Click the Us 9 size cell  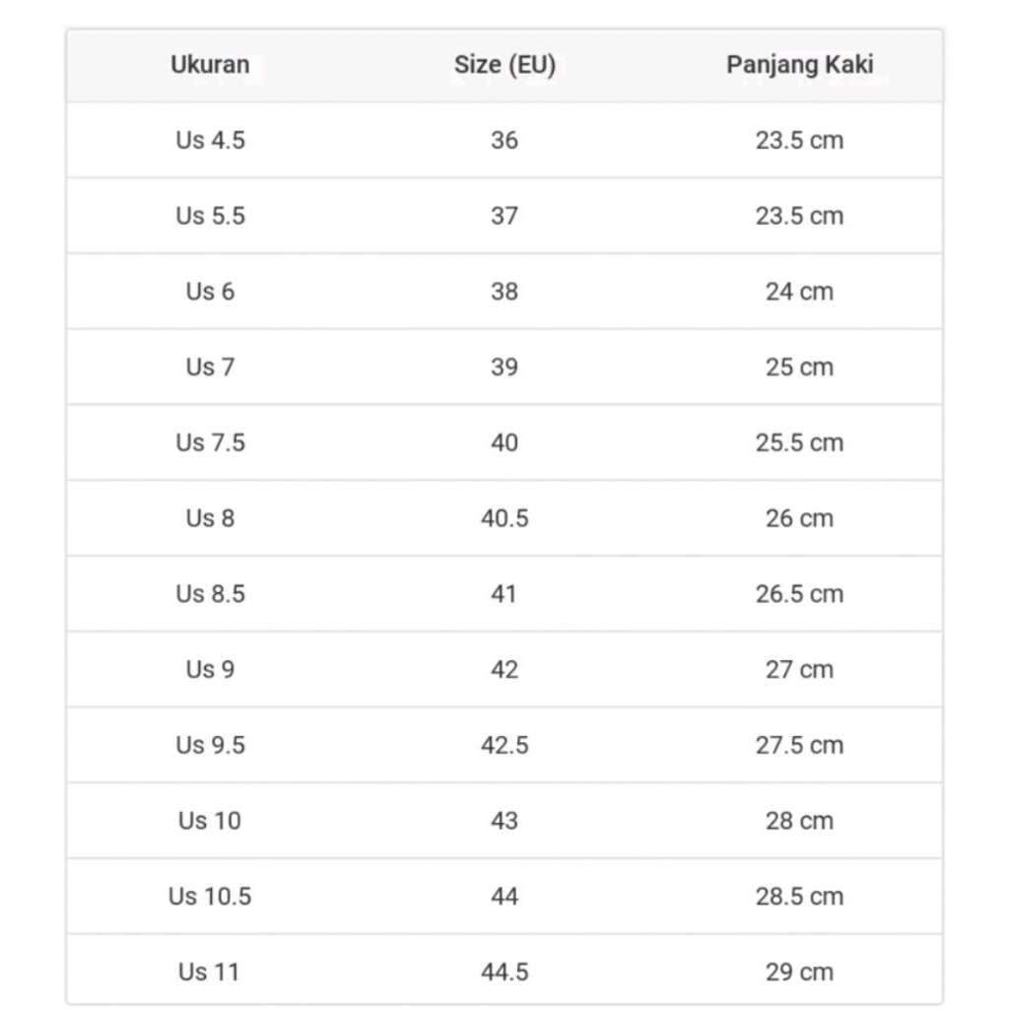click(x=210, y=669)
